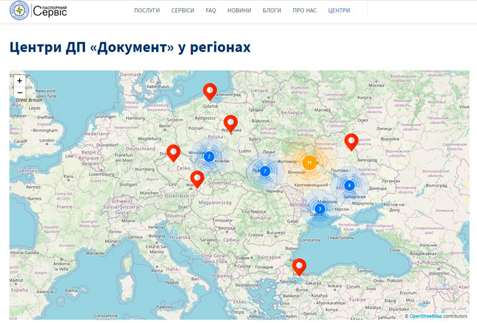Open the Новини section

238,12
